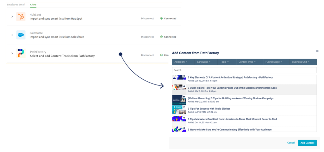This screenshot has width=324, height=152.
Task: Select Librarians tips article thumbnail
Action: [x=179, y=119]
